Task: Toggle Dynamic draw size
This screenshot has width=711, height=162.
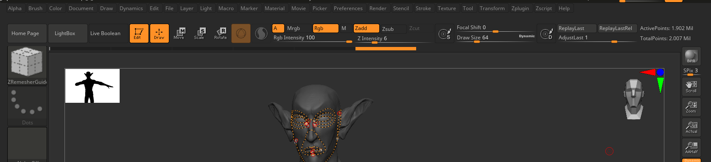Action: tap(526, 36)
